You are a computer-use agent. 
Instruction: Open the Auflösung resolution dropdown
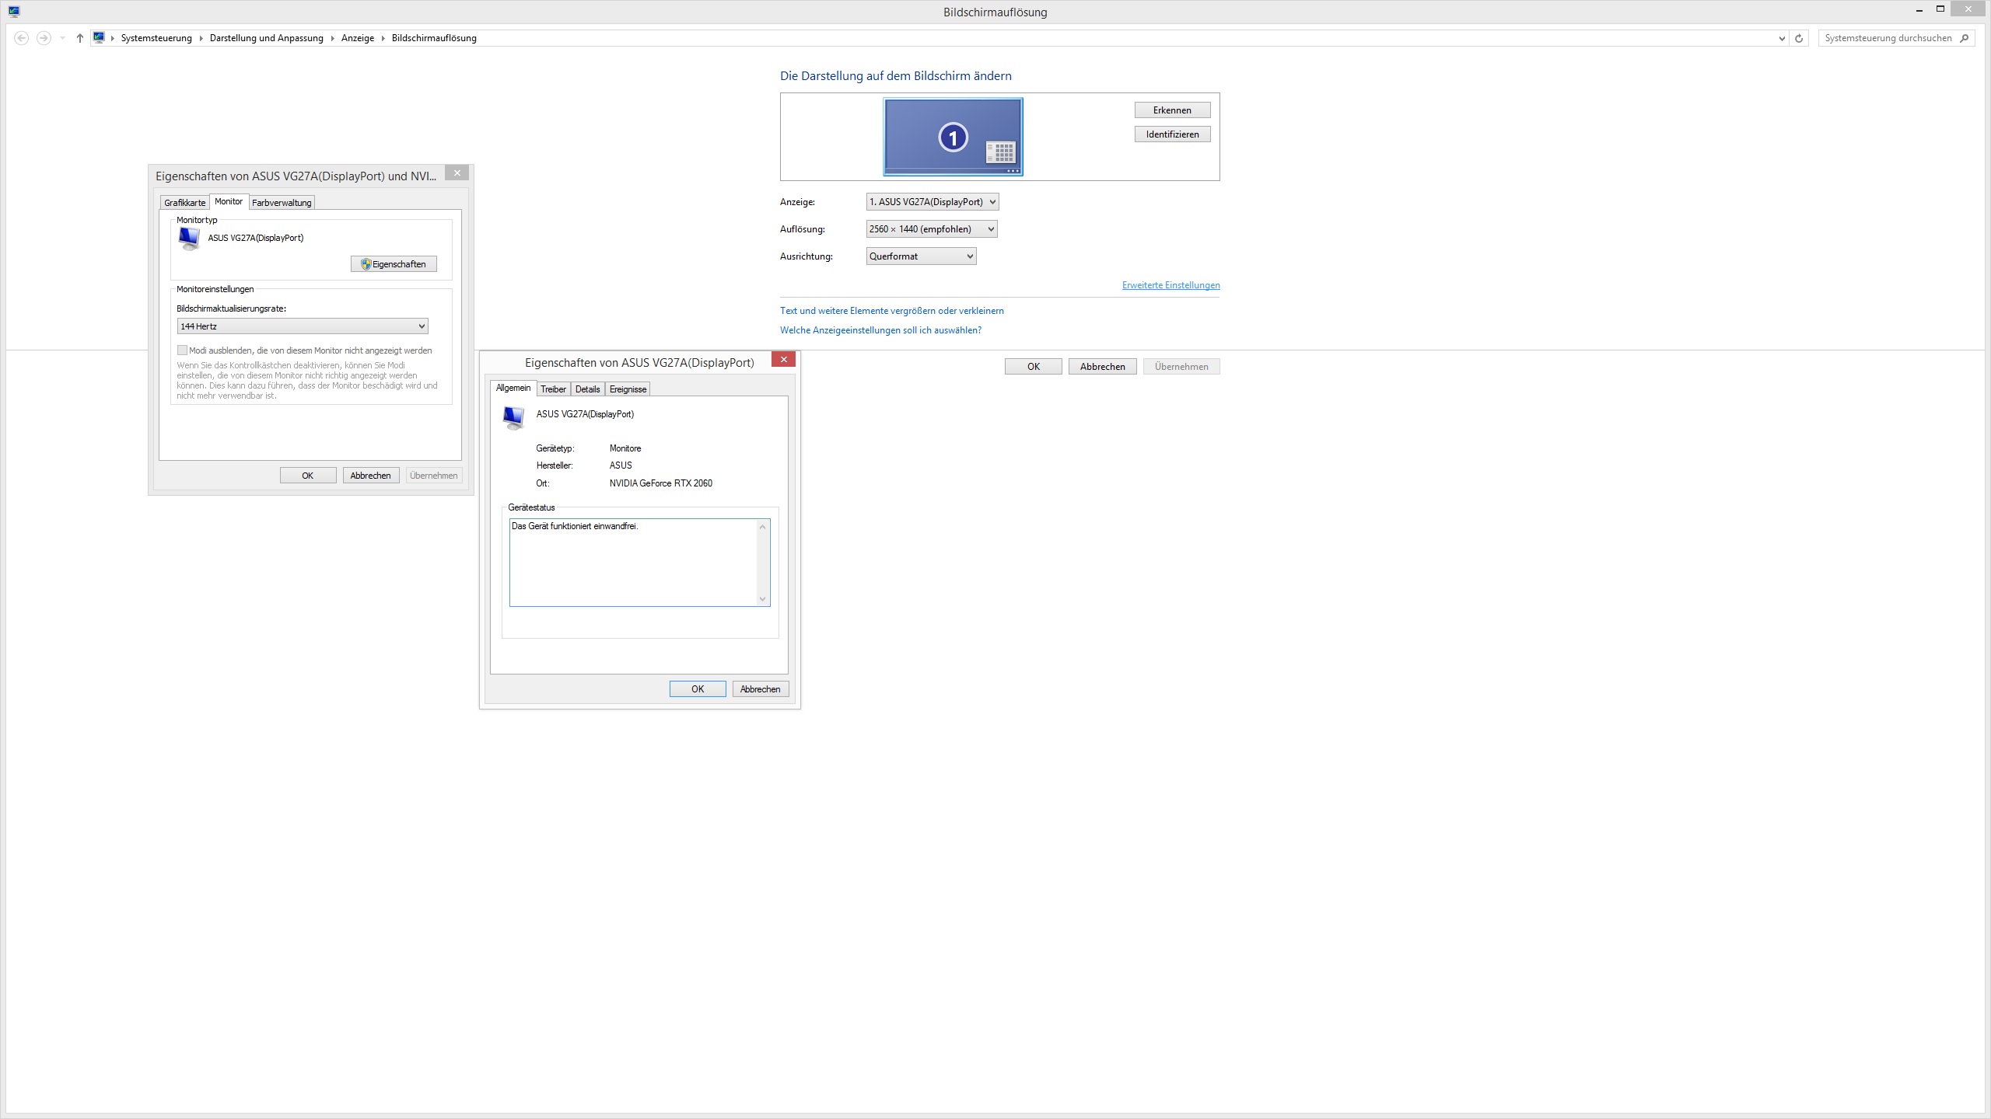coord(932,229)
